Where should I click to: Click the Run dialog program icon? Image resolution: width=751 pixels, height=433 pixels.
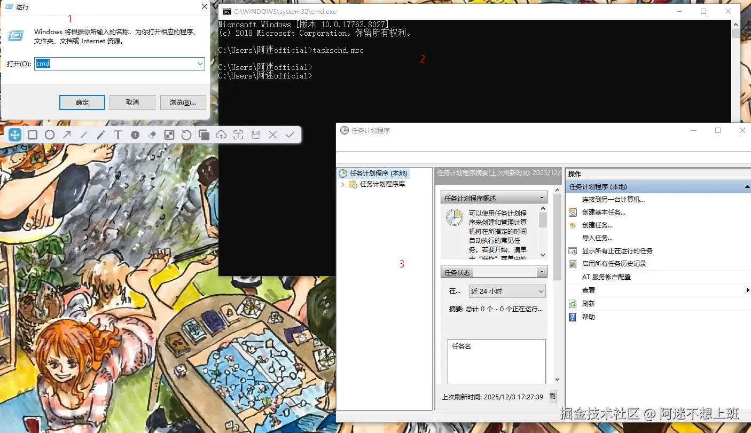pos(15,36)
